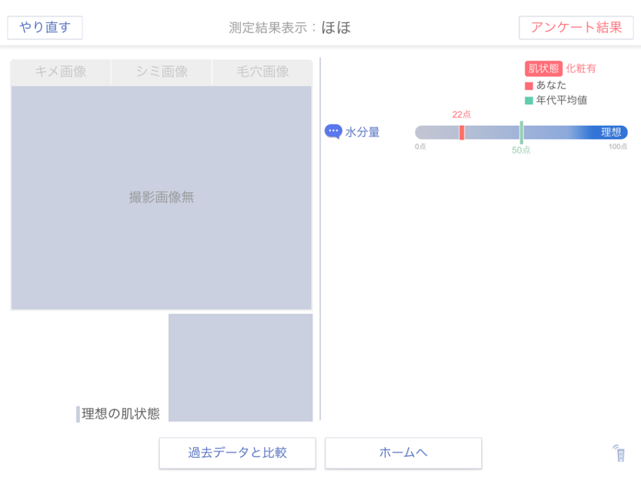Click the red 22点 marker on moisture bar

point(461,132)
